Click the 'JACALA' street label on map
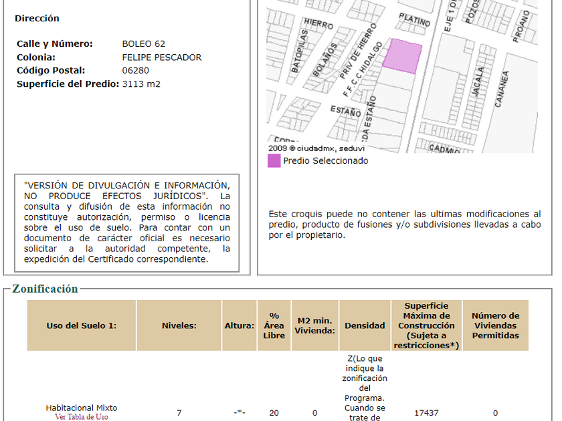Screen dimensions: 562x421 point(477,82)
